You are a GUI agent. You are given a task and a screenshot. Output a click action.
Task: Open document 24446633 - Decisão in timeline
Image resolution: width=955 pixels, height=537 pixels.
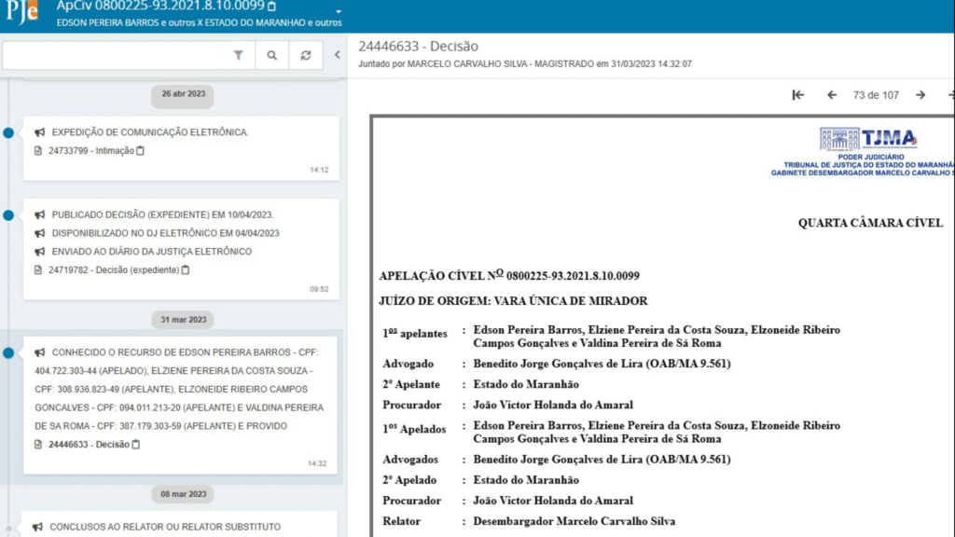[x=88, y=445]
